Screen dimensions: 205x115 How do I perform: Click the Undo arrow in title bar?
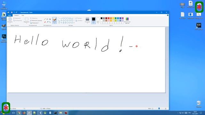click(14, 12)
